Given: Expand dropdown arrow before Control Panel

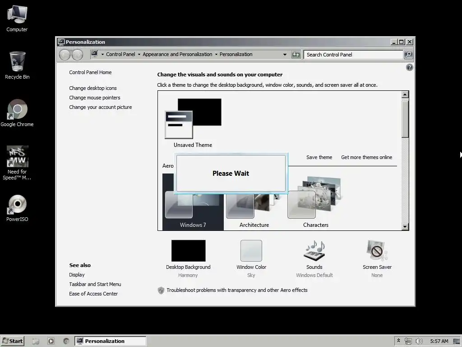Looking at the screenshot, I should point(102,54).
